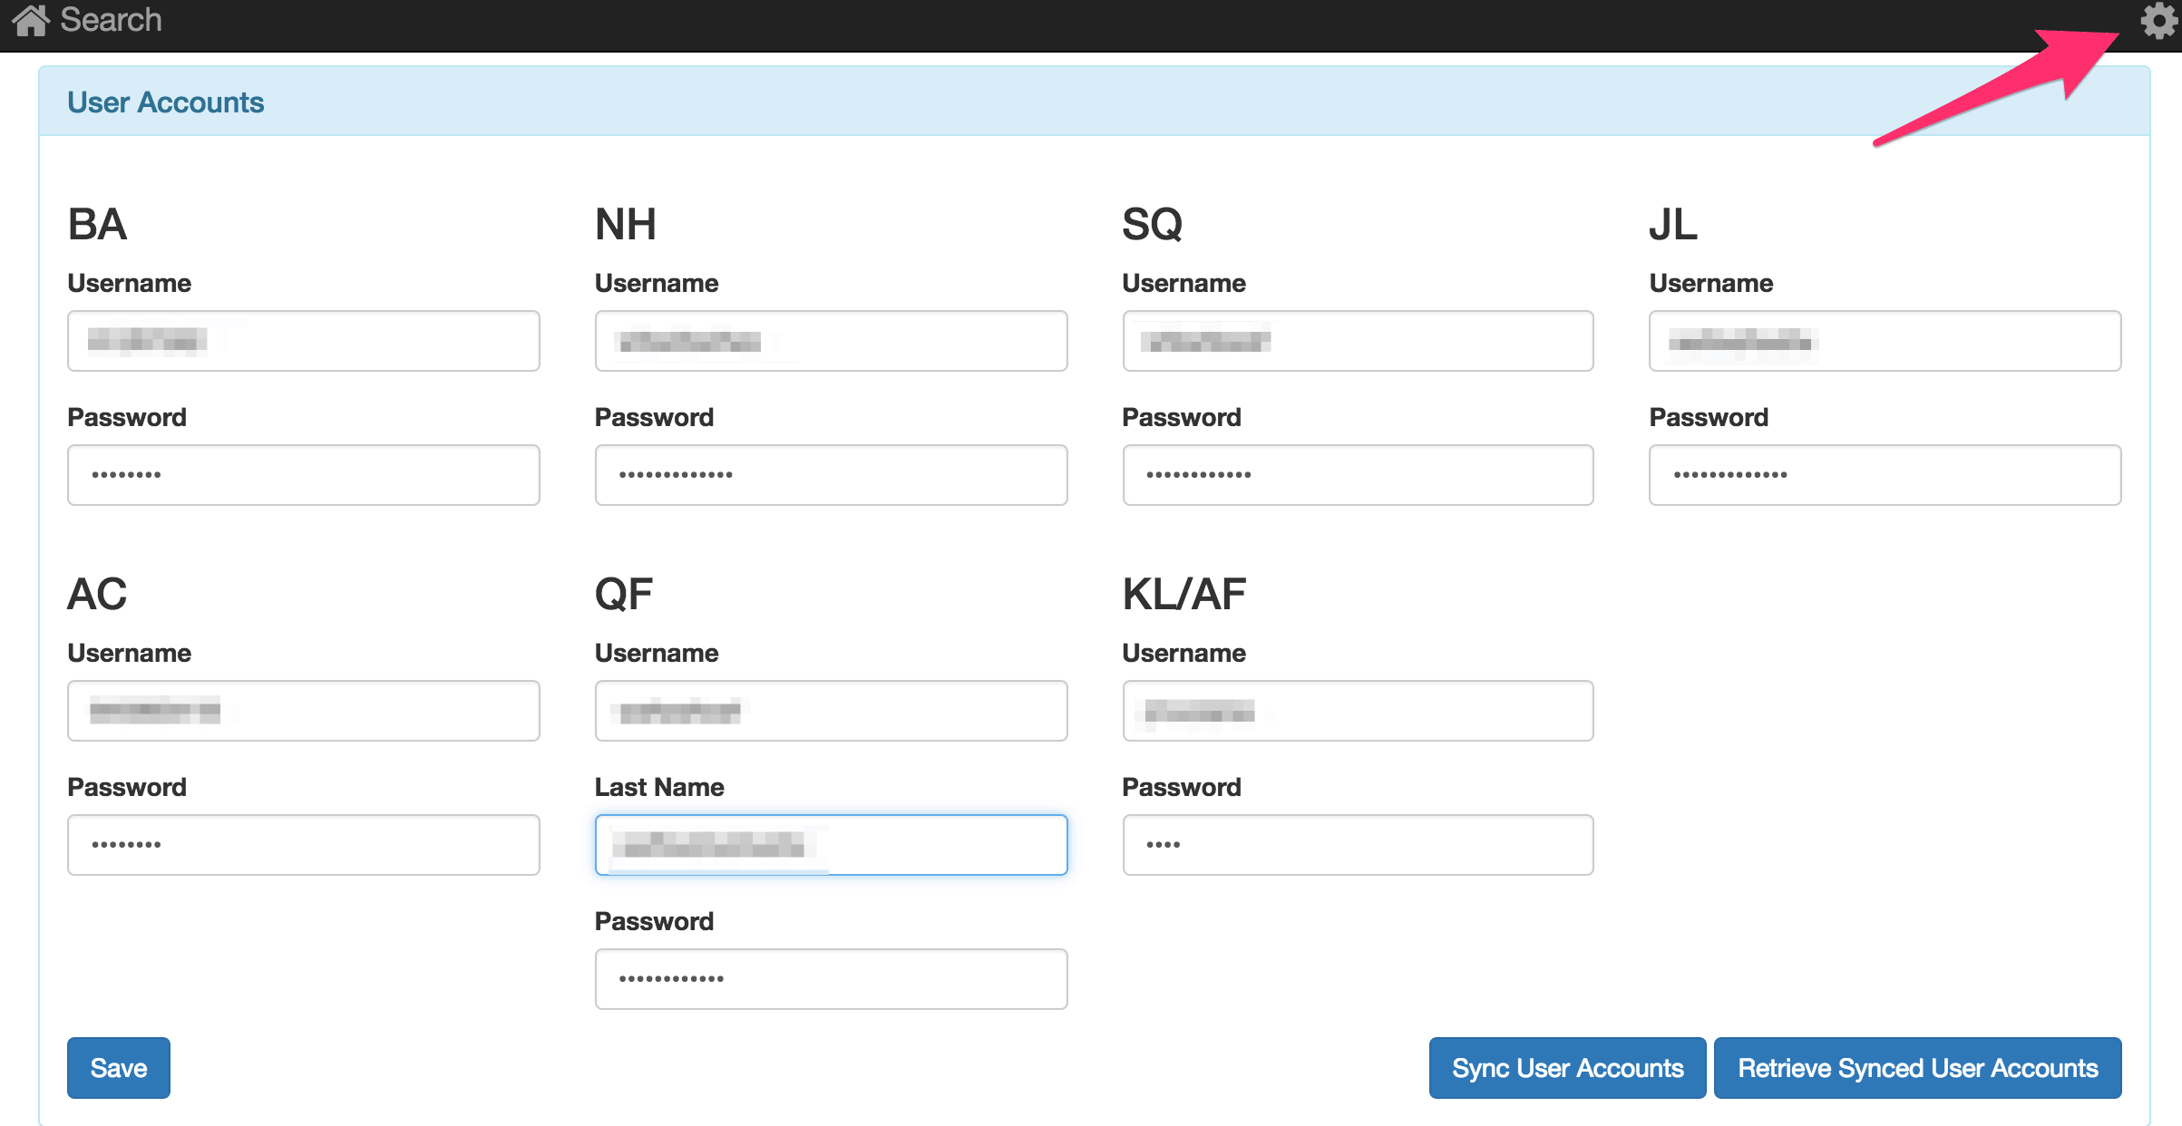Select the SQ Username field
The image size is (2182, 1126).
pos(1358,341)
